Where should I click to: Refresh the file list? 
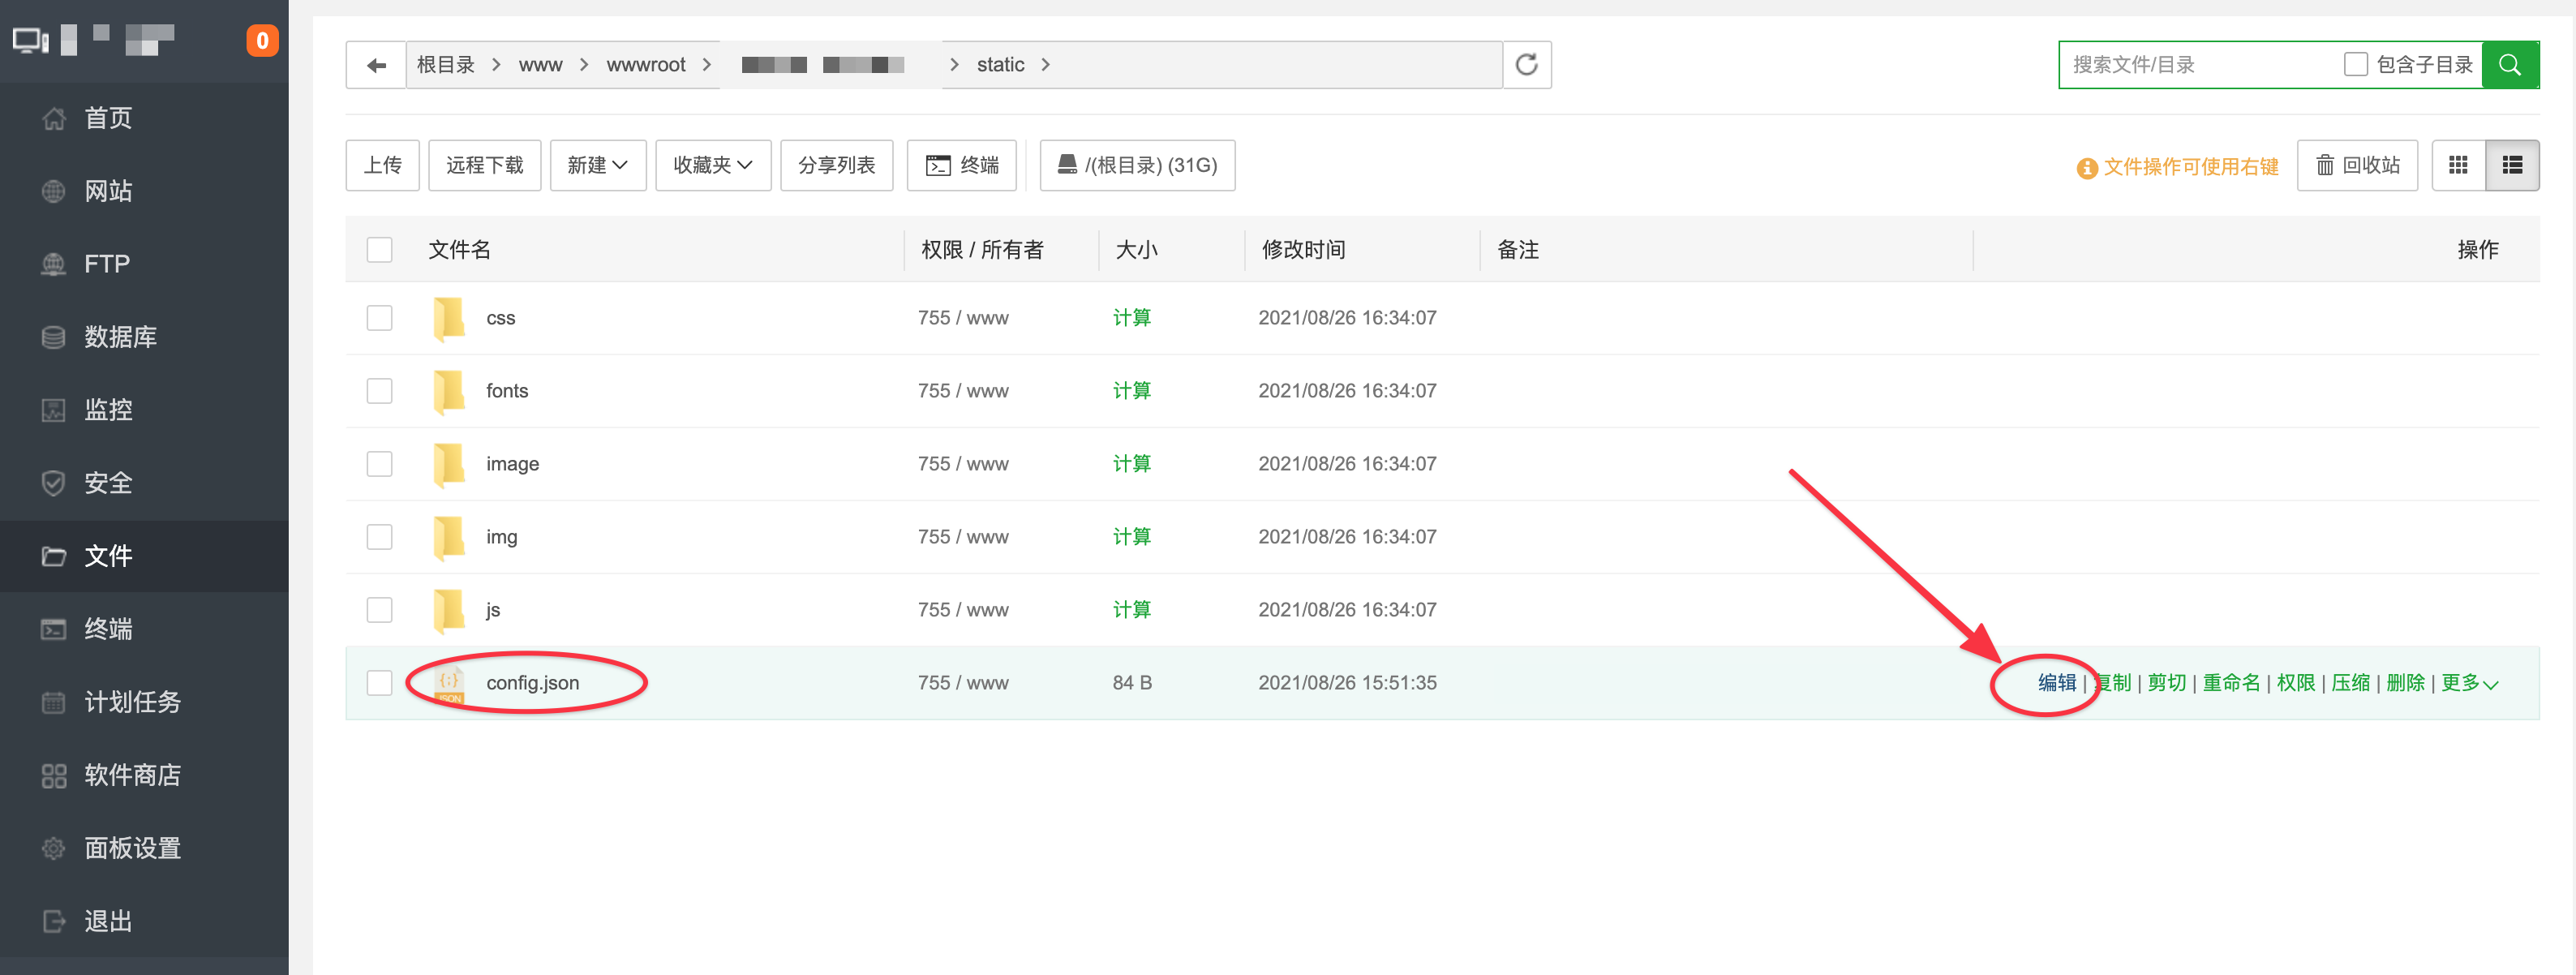point(1526,65)
